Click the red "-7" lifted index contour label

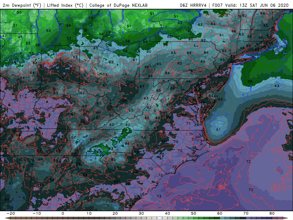pyautogui.click(x=211, y=195)
